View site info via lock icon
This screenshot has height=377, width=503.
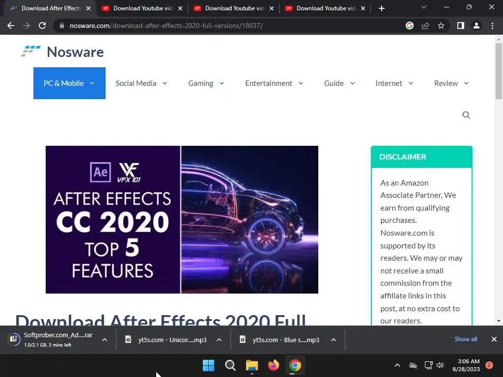(62, 26)
